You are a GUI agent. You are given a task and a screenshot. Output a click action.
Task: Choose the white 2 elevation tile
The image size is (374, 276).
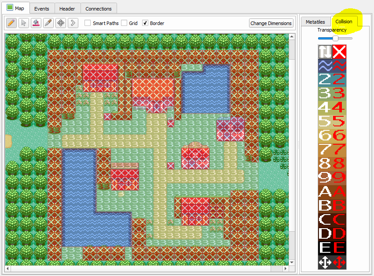(x=325, y=79)
